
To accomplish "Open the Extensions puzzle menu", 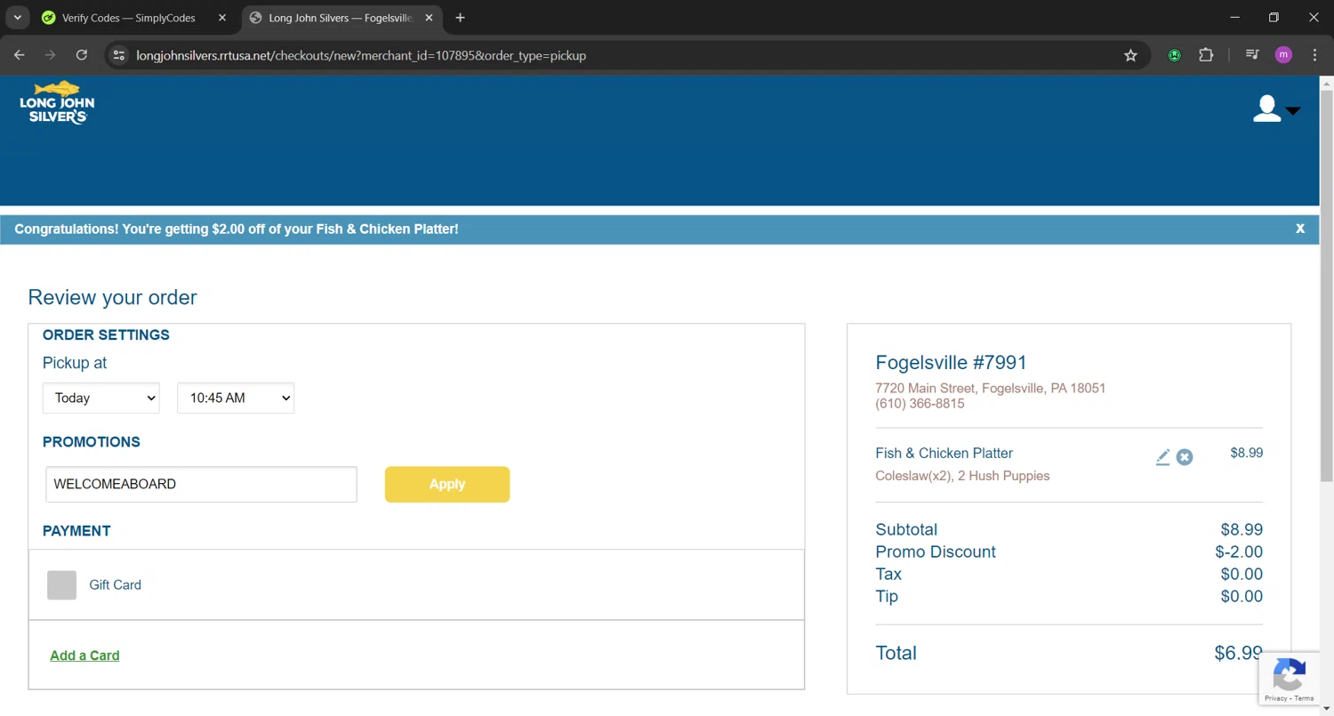I will (1206, 55).
